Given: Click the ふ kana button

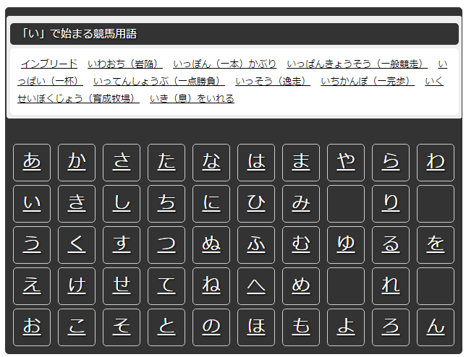Looking at the screenshot, I should pos(256,245).
